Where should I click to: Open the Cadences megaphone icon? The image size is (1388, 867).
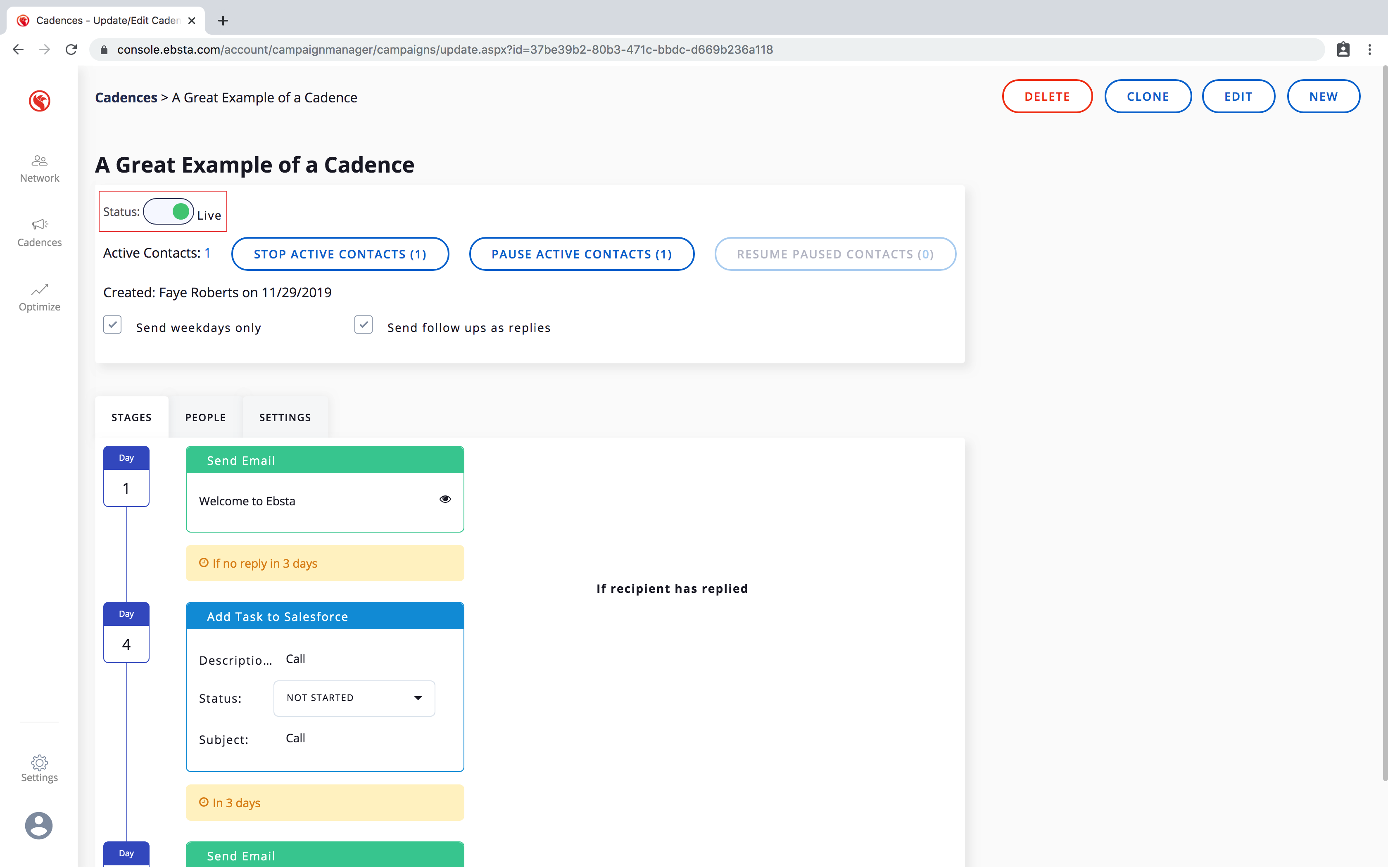pyautogui.click(x=39, y=225)
